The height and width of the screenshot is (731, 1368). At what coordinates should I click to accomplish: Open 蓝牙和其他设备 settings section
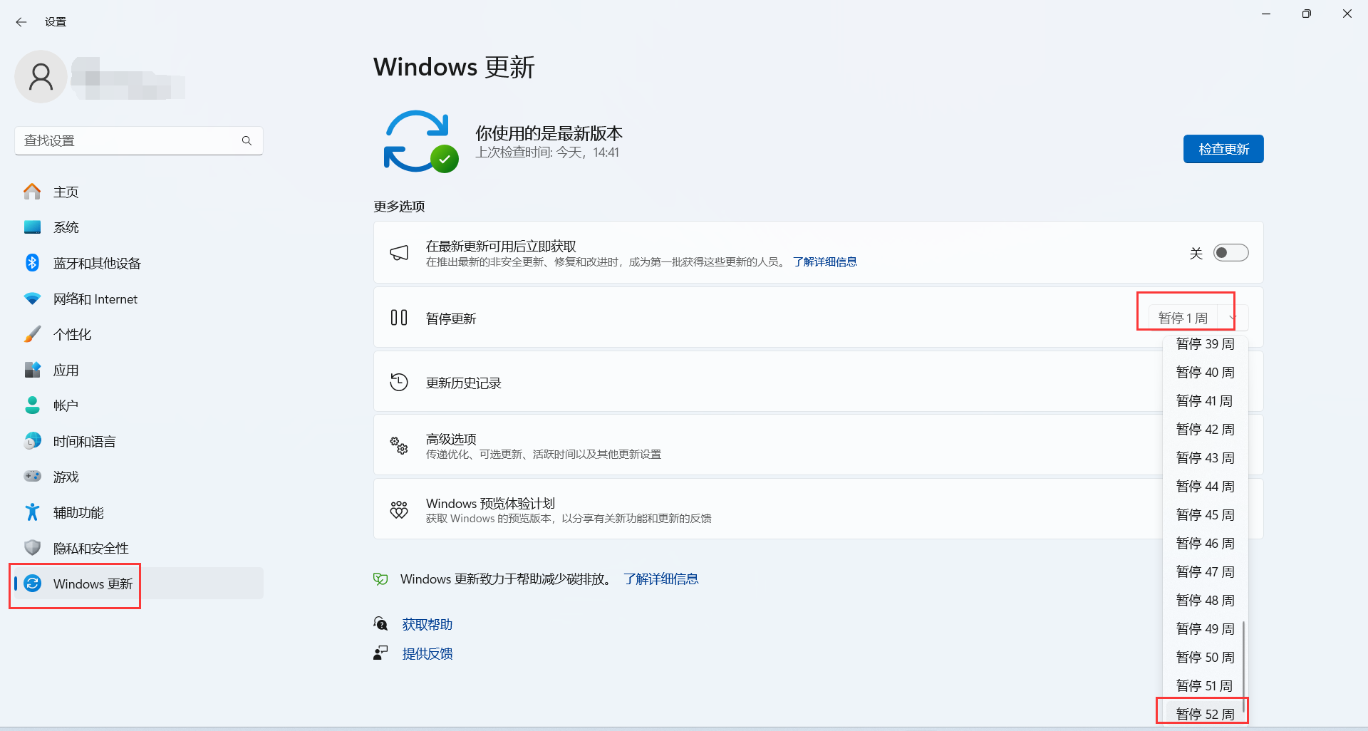(x=139, y=263)
